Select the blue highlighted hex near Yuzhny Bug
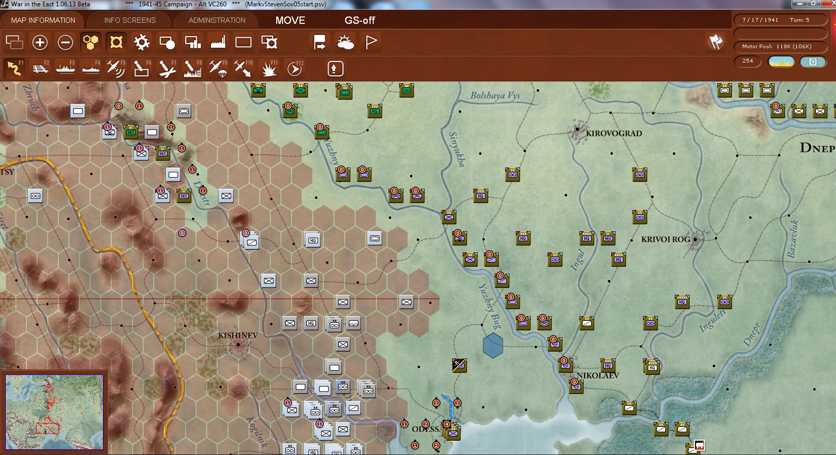836x455 pixels. coord(493,346)
